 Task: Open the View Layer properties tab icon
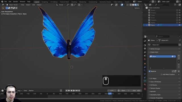(145, 52)
